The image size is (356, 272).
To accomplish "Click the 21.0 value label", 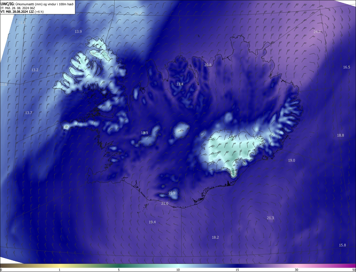I will point(165,204).
